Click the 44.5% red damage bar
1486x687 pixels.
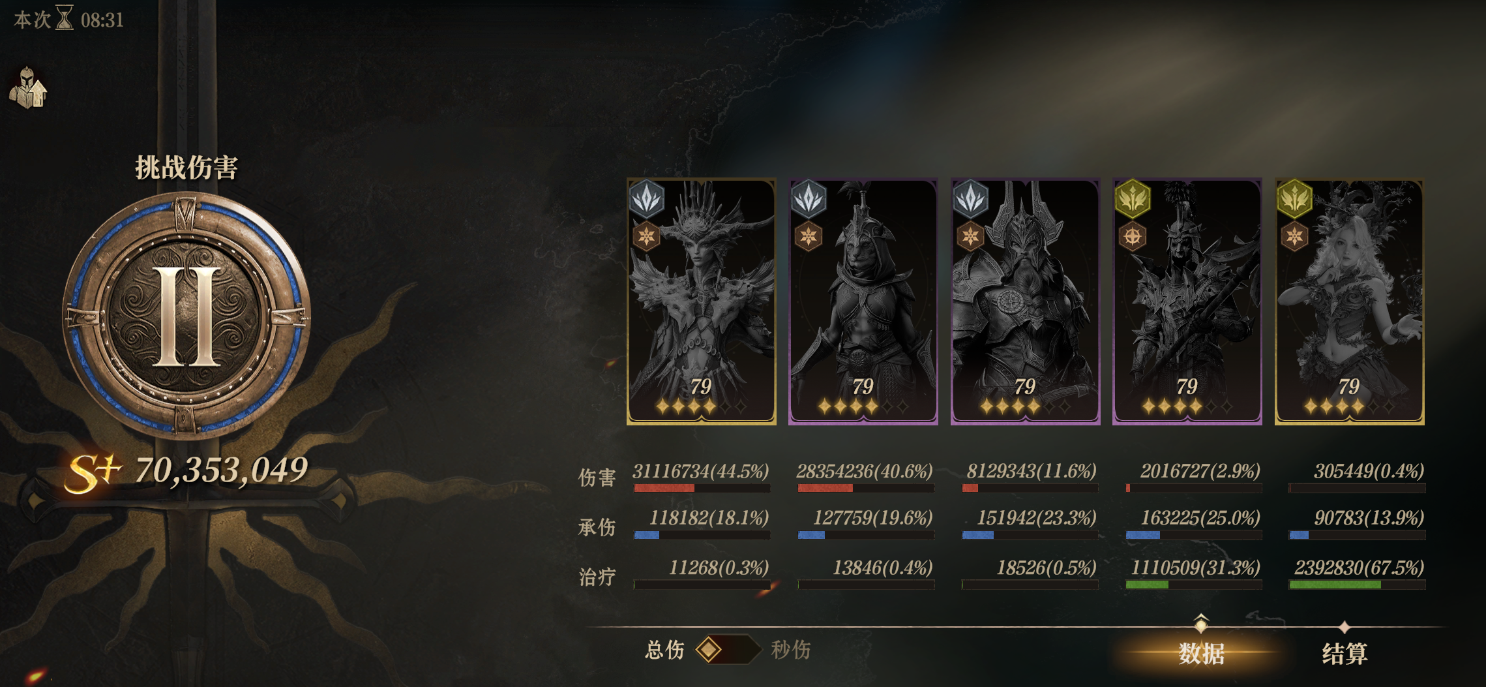point(702,488)
